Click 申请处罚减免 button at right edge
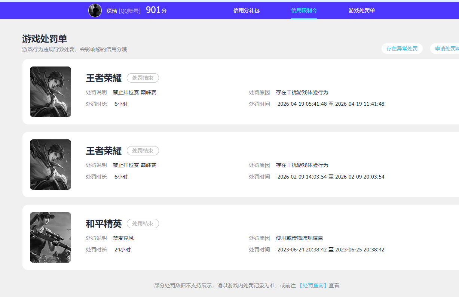The image size is (459, 297). (445, 49)
